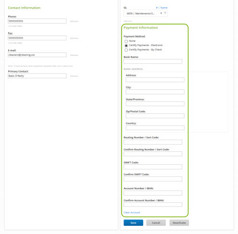Focus the Bank Name field
The width and height of the screenshot is (238, 234).
click(153, 62)
